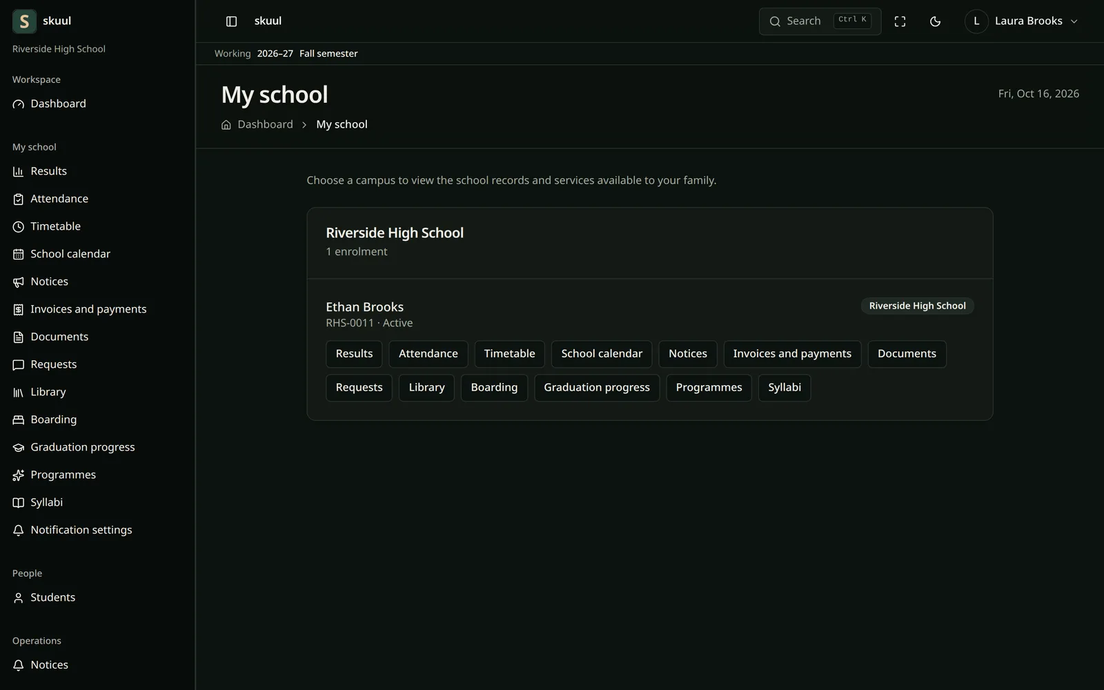Click the Requests button on Ethan's card
Viewport: 1104px width, 690px height.
pos(359,388)
